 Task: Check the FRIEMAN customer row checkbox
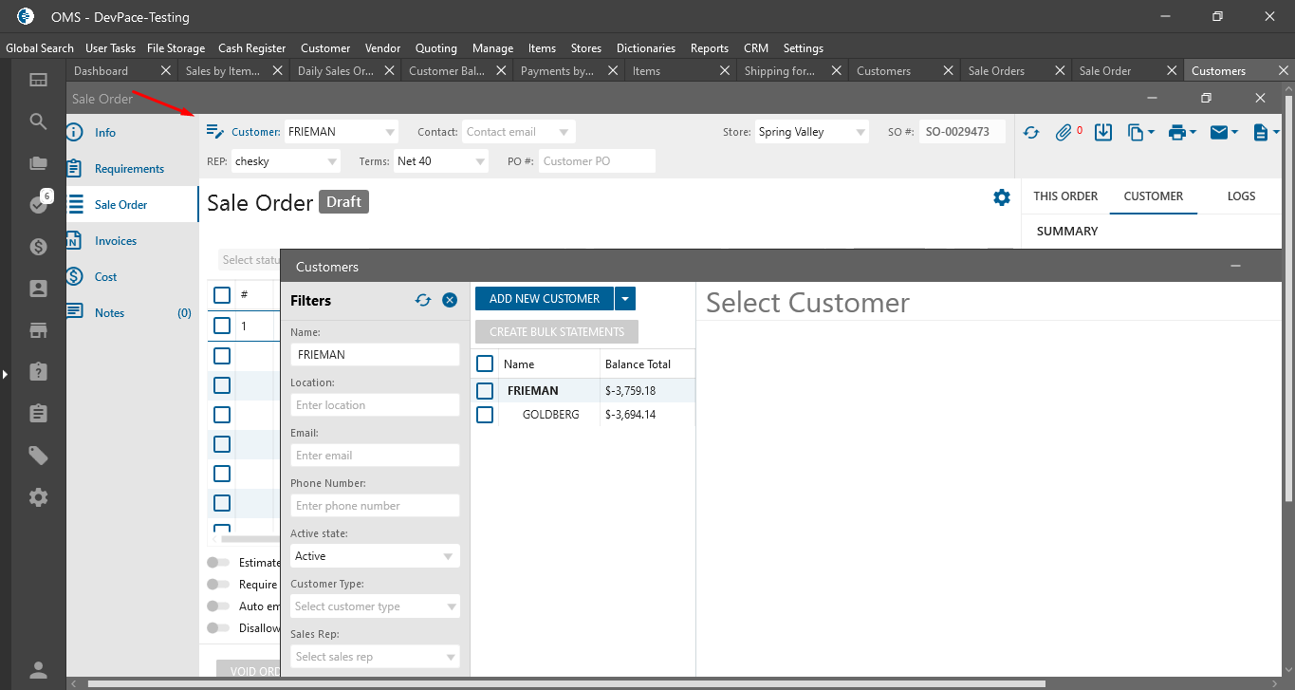click(485, 391)
